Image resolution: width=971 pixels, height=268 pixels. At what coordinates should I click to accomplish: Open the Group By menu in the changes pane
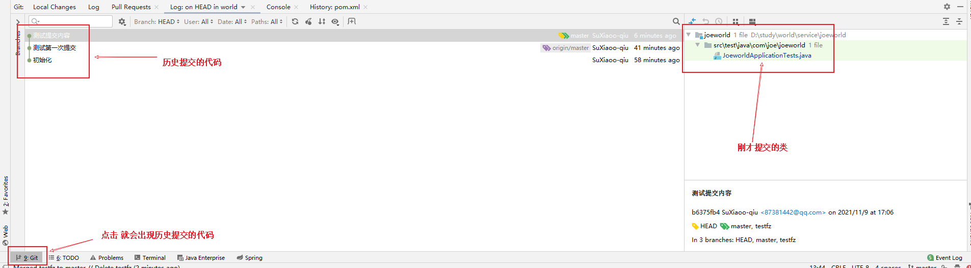tap(736, 21)
